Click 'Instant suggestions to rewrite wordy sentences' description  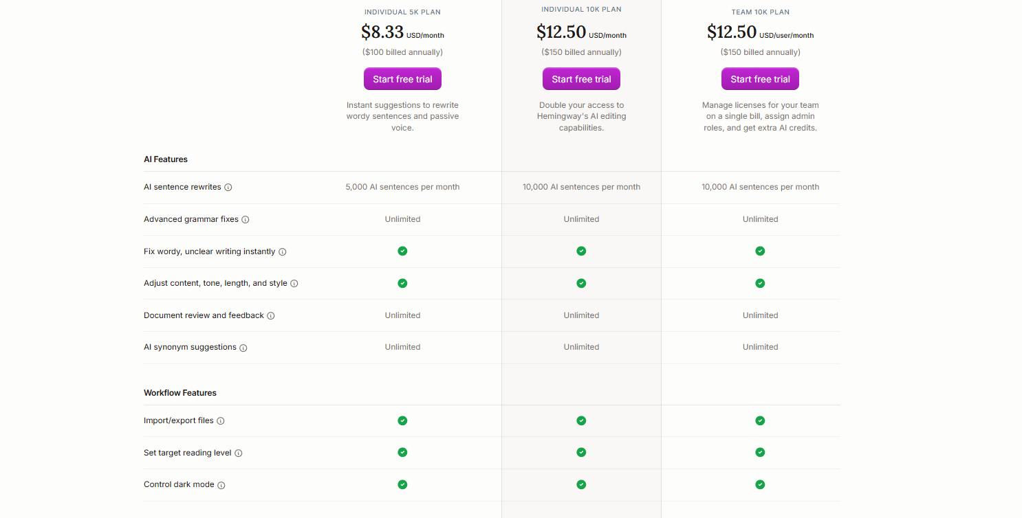402,116
